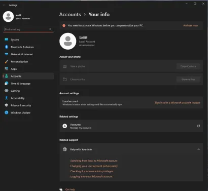Click the Privacy & security shield icon
Viewport: 208px width, 191px height.
(7, 105)
